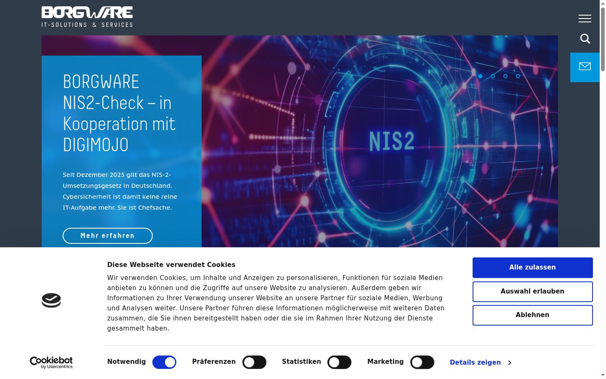Select the first slider dot

pyautogui.click(x=480, y=76)
